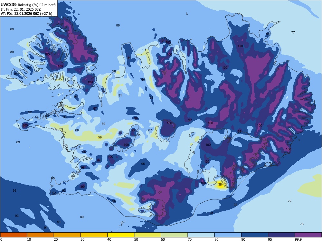322x242 pixels.
Task: Click the '87' humidity value on the map
Action: click(x=150, y=130)
